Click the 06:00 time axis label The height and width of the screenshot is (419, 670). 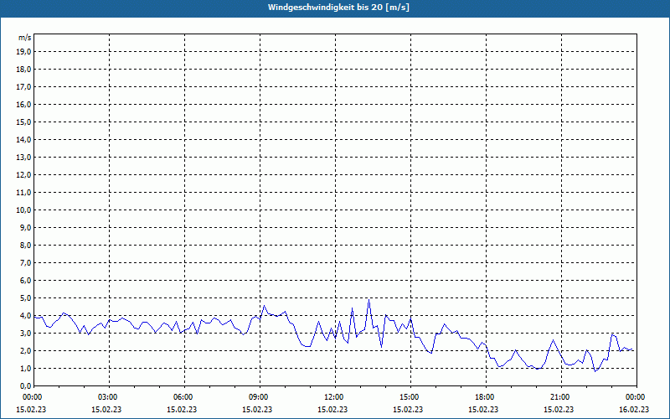coord(185,397)
